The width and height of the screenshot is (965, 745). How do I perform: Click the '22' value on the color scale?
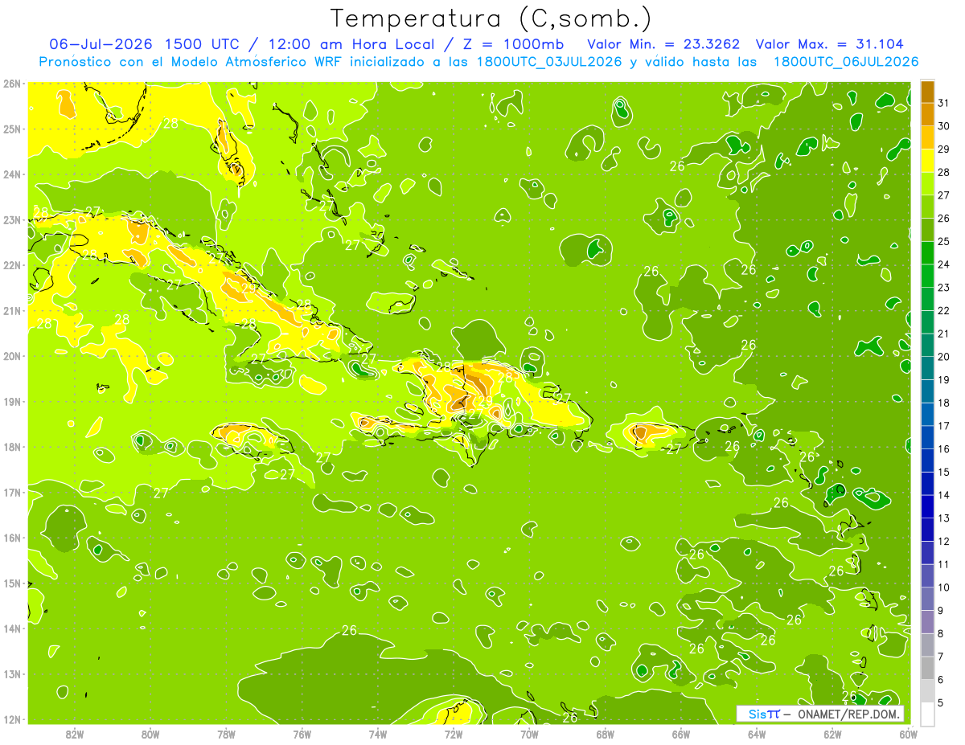coord(944,310)
